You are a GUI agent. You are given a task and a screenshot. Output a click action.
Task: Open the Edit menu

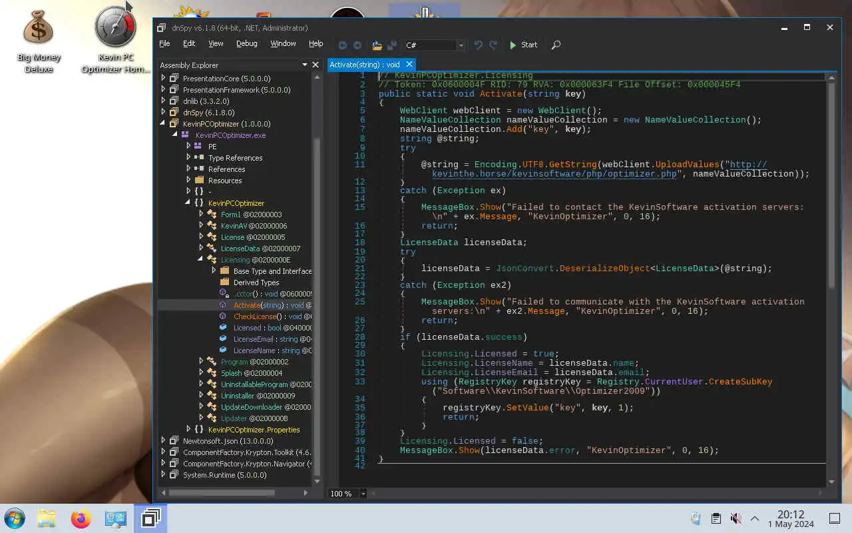click(x=189, y=43)
